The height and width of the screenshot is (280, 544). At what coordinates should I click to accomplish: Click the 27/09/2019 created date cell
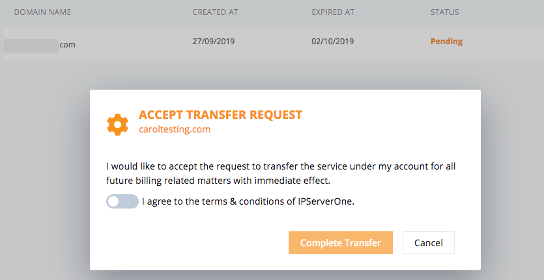pos(214,41)
